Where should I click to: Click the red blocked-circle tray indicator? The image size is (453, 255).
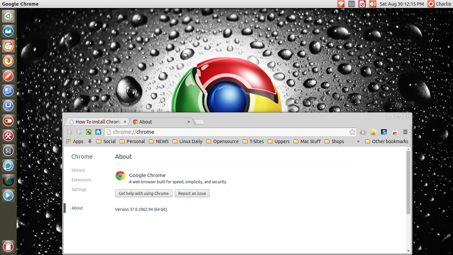point(362,4)
